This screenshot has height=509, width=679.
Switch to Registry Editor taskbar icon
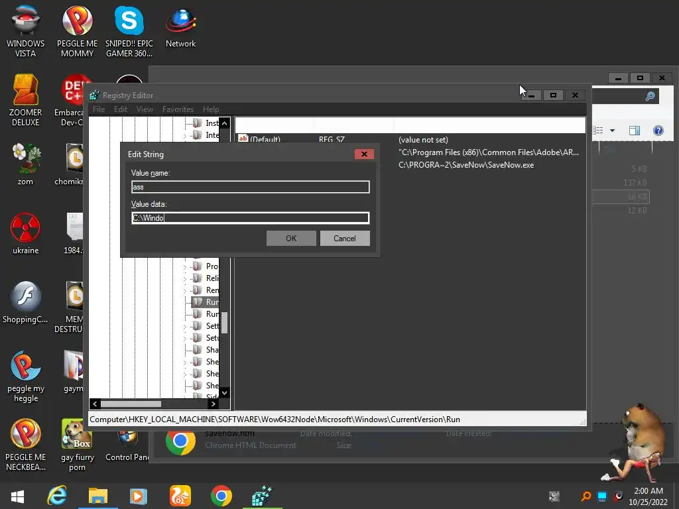tap(262, 496)
